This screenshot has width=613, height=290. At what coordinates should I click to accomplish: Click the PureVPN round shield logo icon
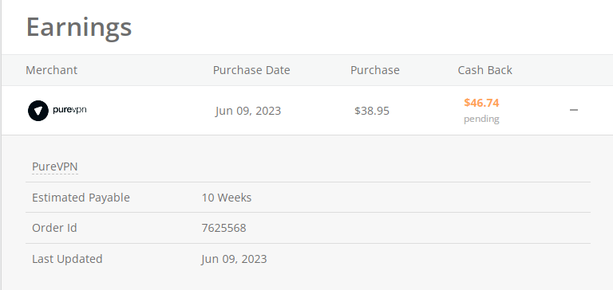point(38,111)
